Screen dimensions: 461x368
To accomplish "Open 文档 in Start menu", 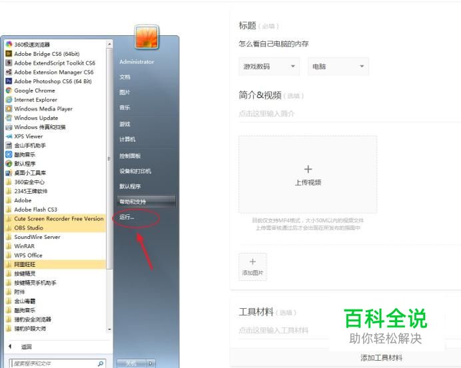I will 125,77.
